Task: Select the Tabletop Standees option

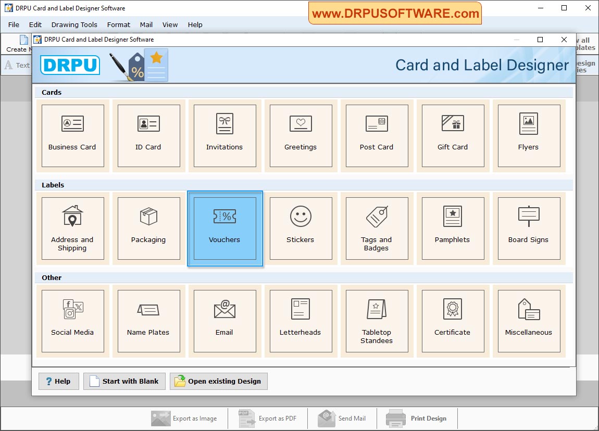Action: tap(376, 321)
